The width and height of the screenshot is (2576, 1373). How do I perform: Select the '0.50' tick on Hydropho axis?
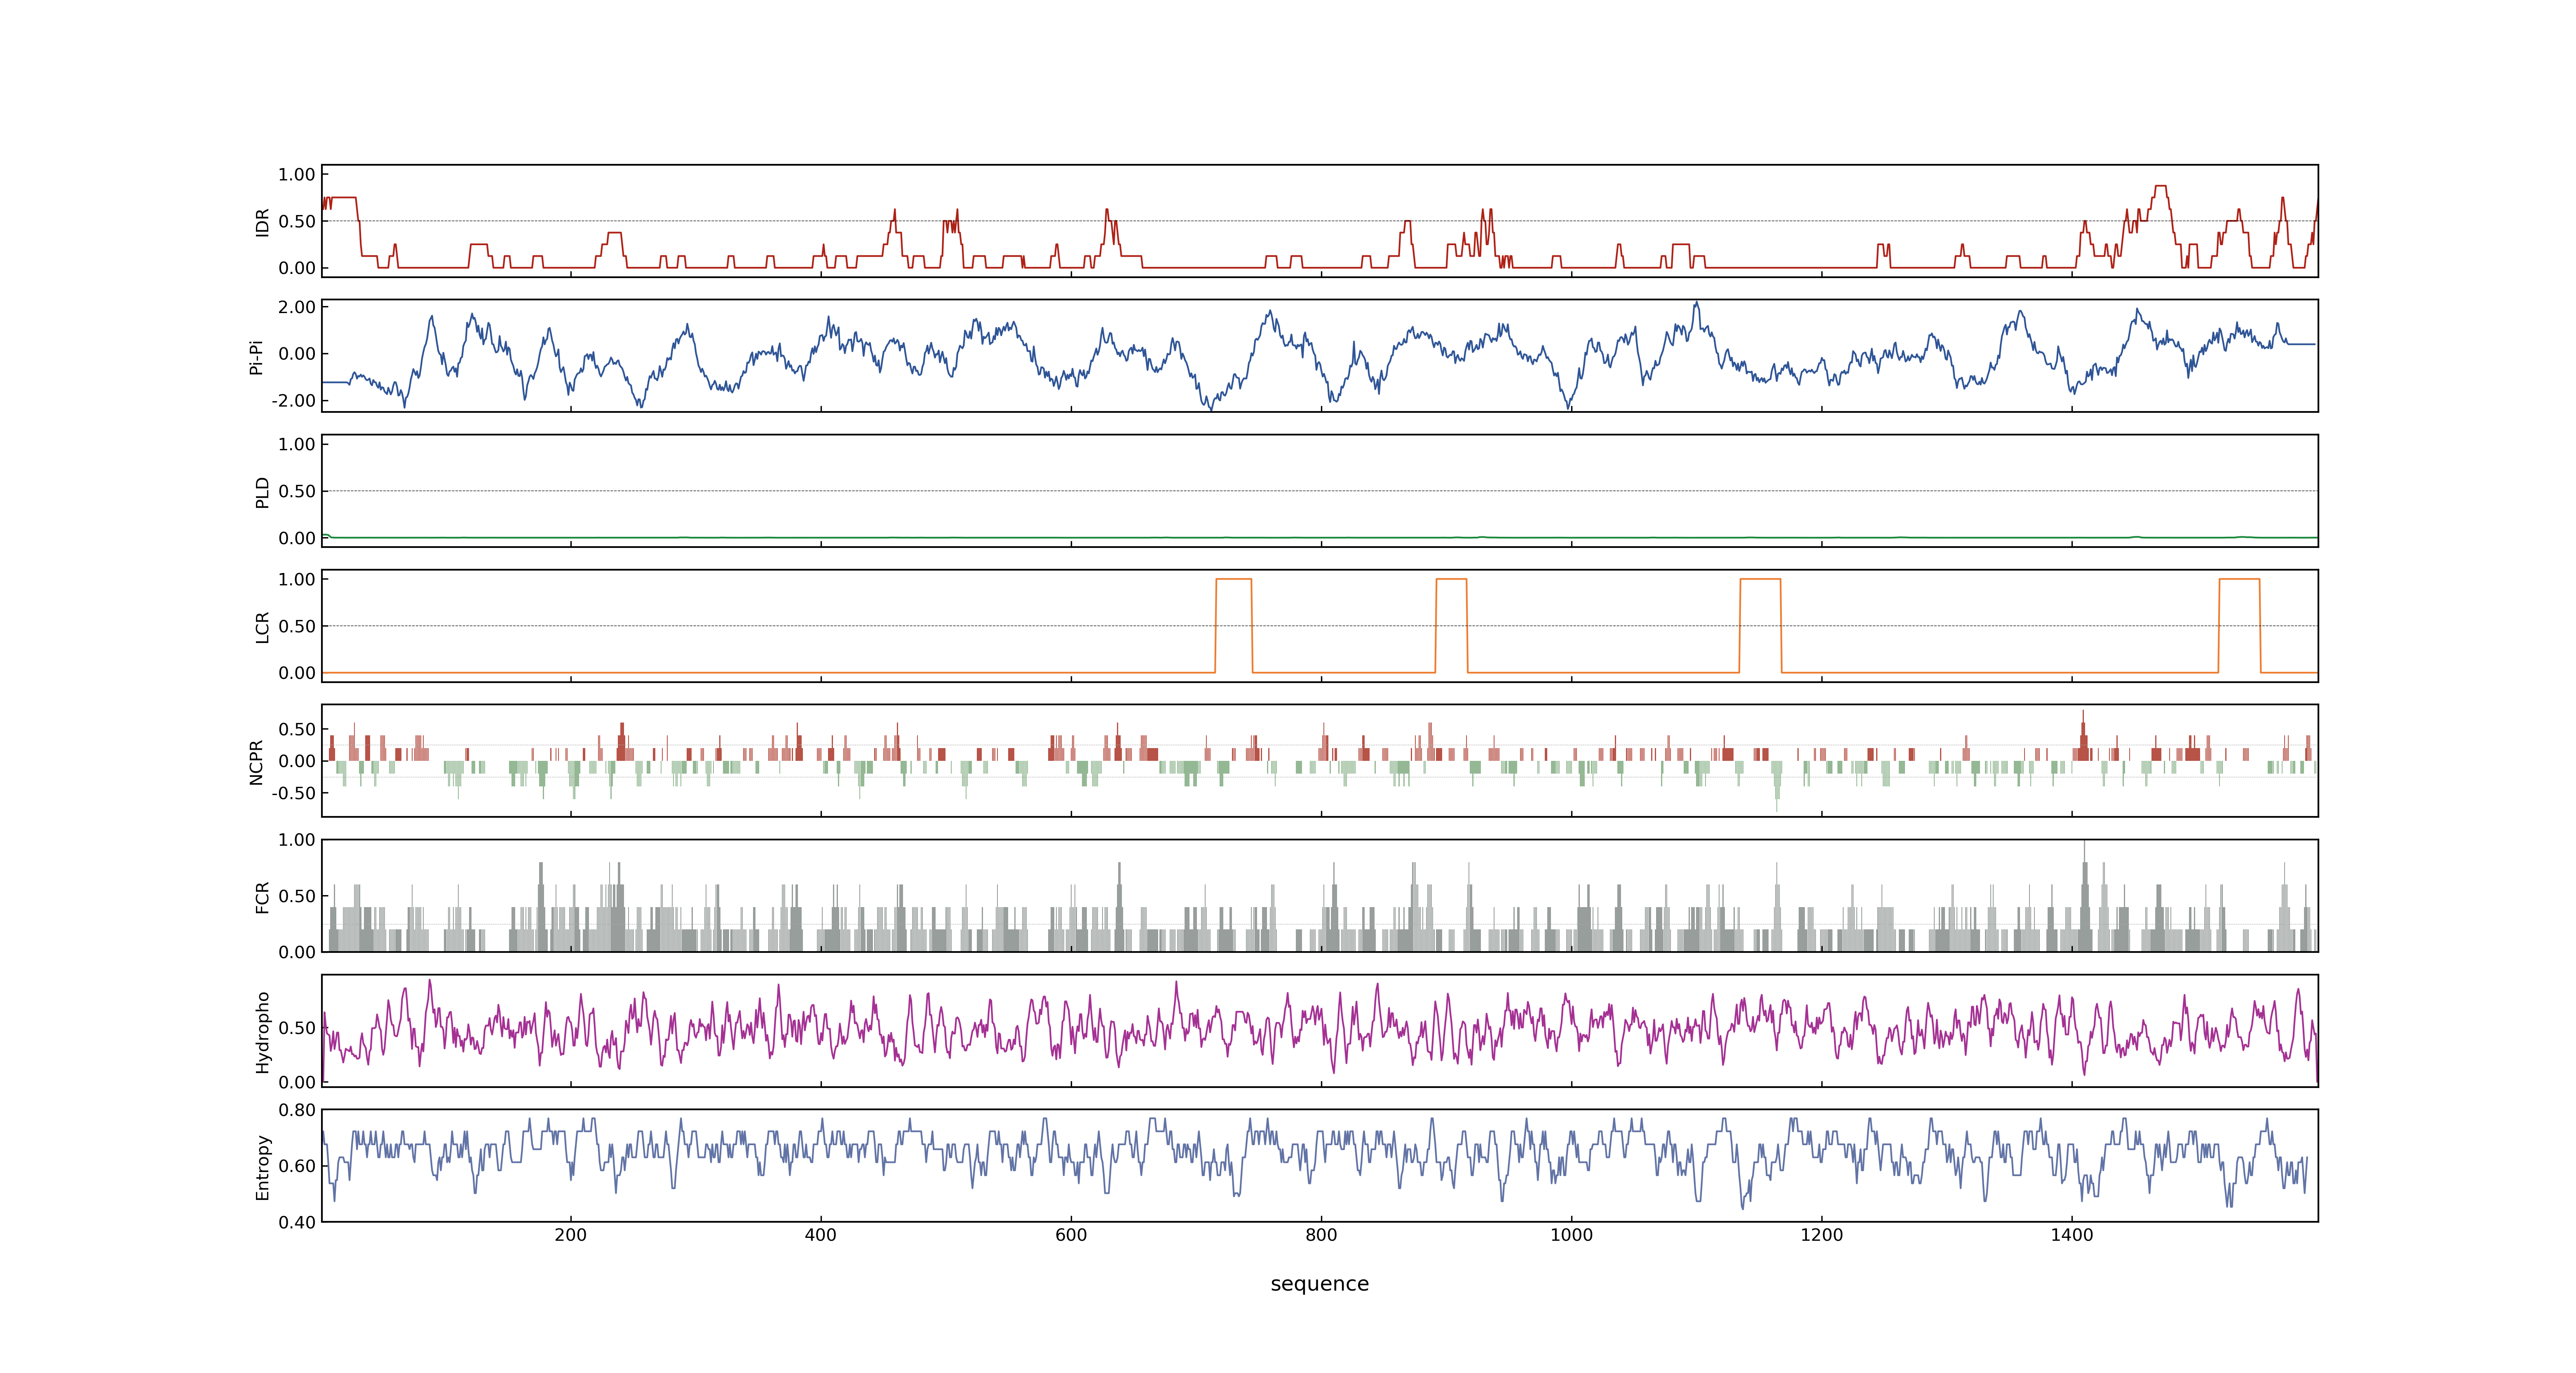(x=297, y=1028)
